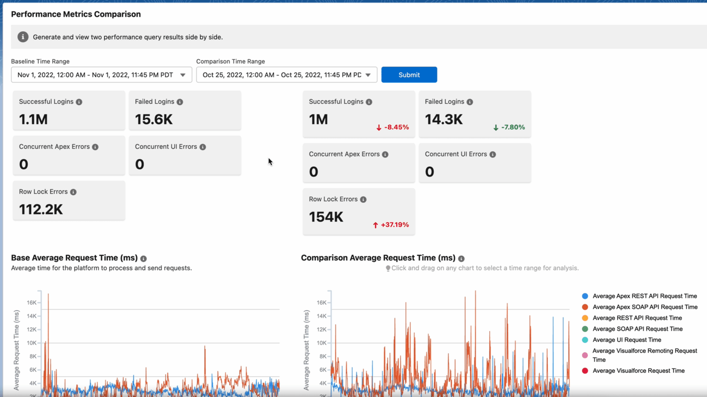Image resolution: width=707 pixels, height=397 pixels.
Task: Click the green Average SOAP API Request Time swatch
Action: click(x=585, y=329)
